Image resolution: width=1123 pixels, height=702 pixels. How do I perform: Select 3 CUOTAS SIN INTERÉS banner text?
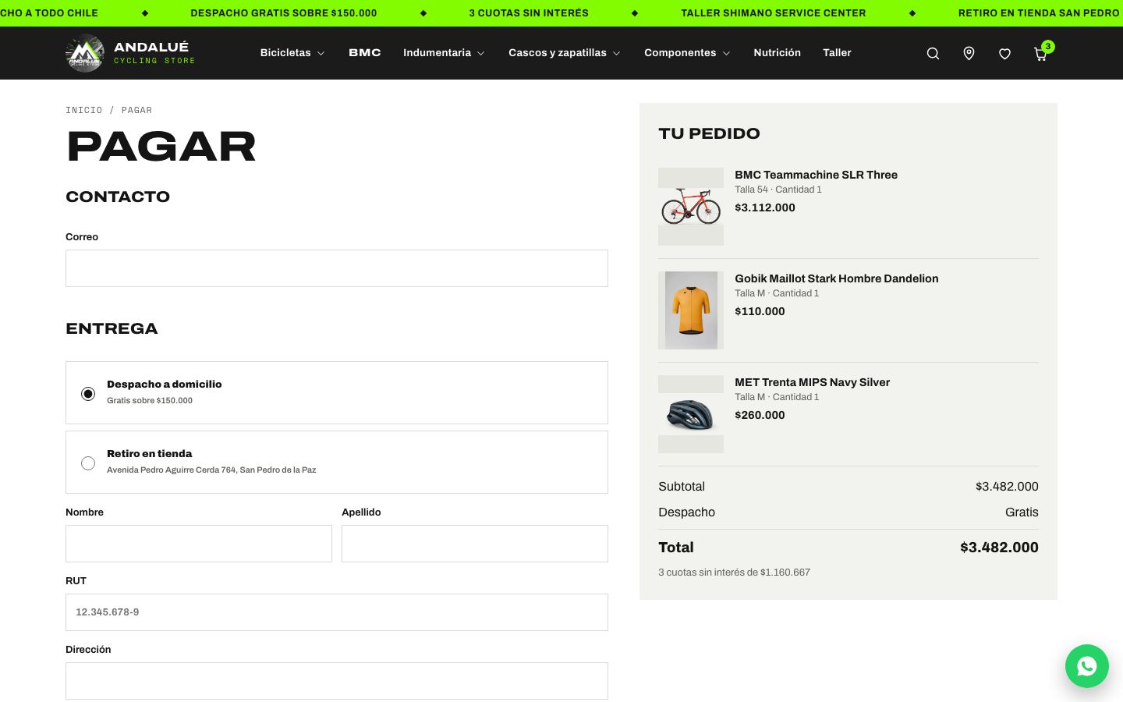pos(529,13)
